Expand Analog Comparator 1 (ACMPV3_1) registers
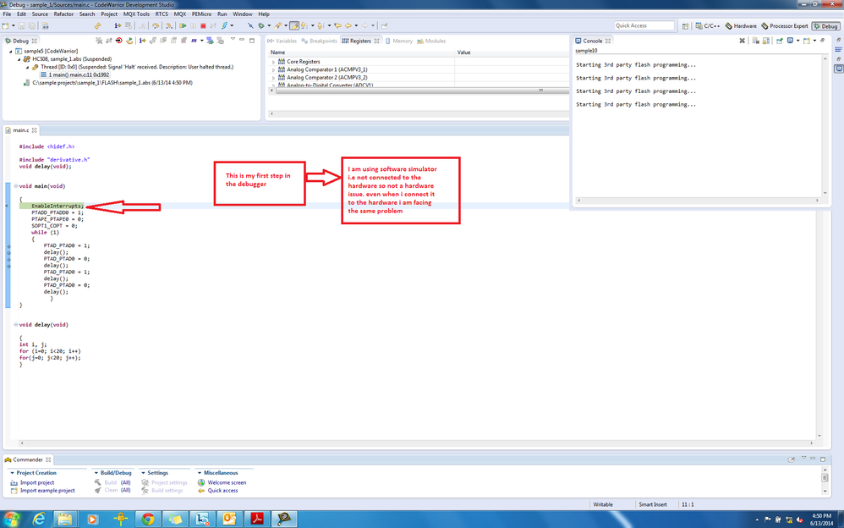The height and width of the screenshot is (528, 844). click(273, 70)
